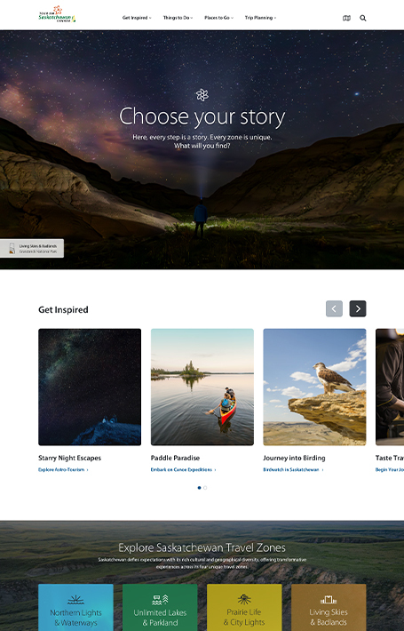
Task: Select the Northern Lights & Waterways zone tile
Action: [76, 608]
